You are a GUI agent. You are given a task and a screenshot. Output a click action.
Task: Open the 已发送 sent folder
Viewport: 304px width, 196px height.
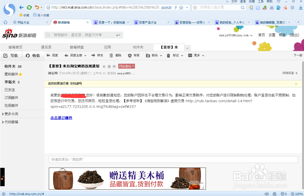coord(10,90)
